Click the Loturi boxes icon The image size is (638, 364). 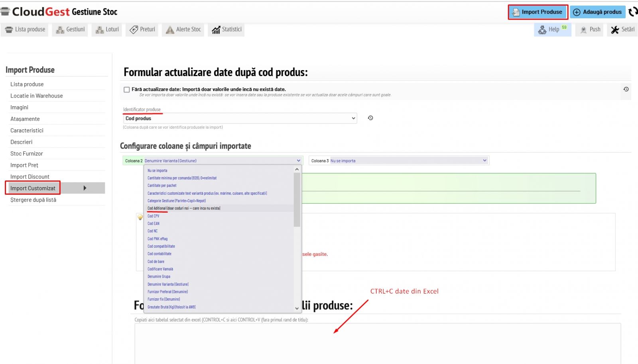(100, 29)
